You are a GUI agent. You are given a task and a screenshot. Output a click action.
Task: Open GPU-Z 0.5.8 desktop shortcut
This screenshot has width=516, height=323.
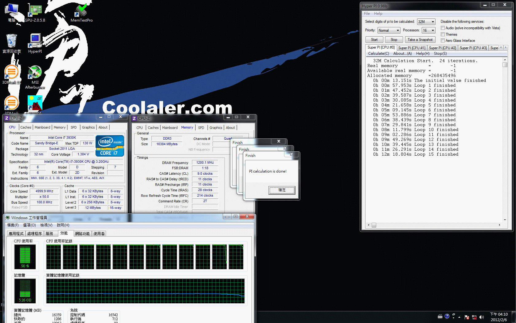tap(35, 12)
